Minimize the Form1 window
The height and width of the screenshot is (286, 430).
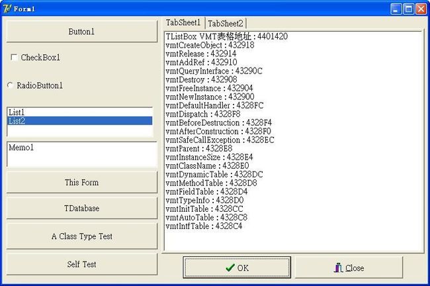pos(396,9)
